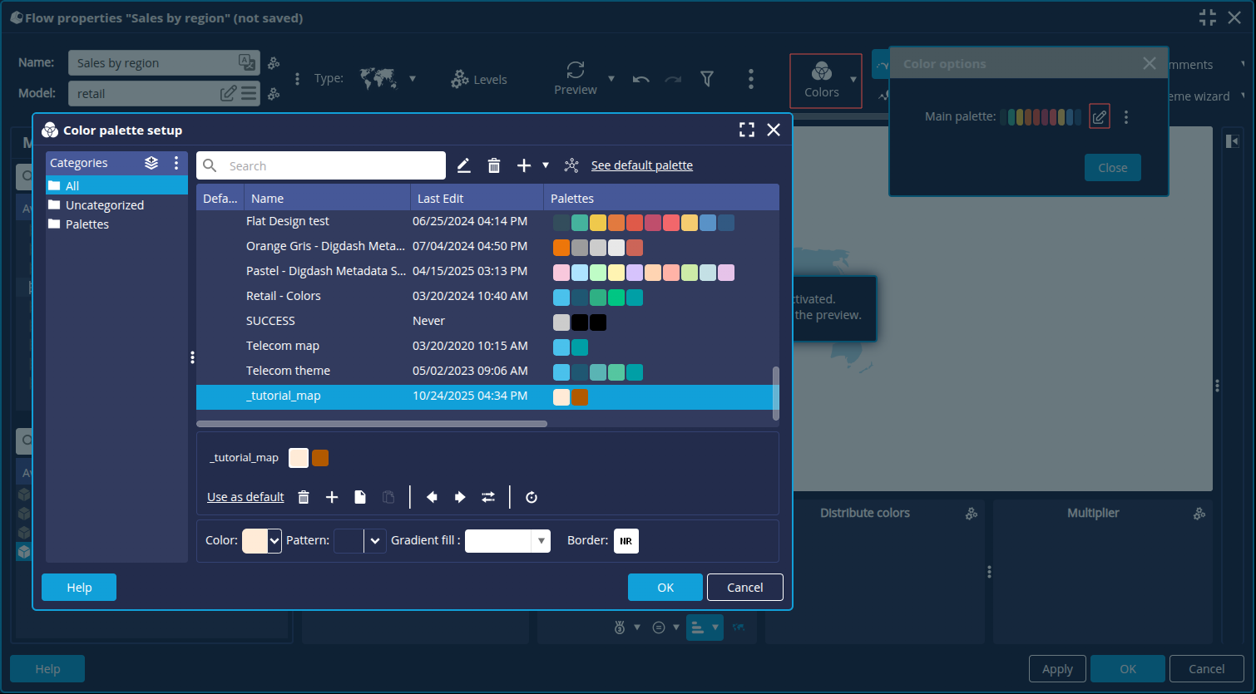Click the filter icon in the toolbar

(x=706, y=79)
